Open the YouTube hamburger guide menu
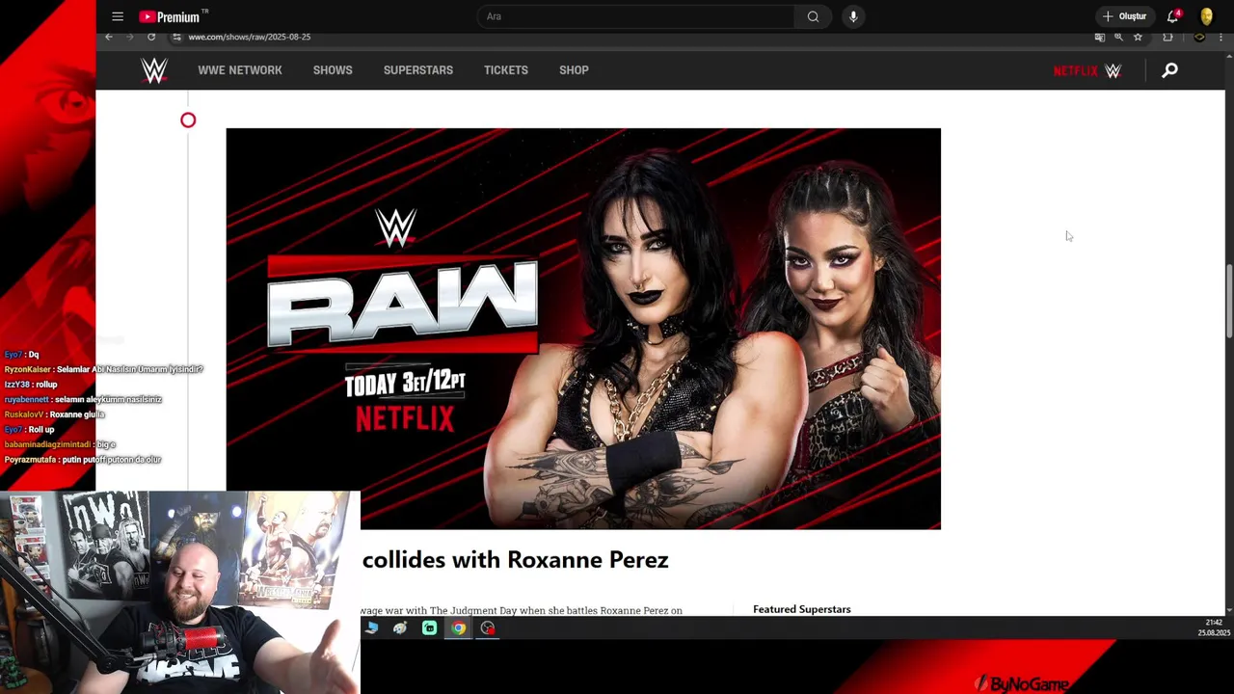 coord(118,16)
